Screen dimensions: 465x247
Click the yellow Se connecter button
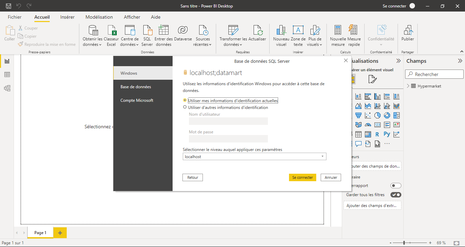(x=303, y=177)
